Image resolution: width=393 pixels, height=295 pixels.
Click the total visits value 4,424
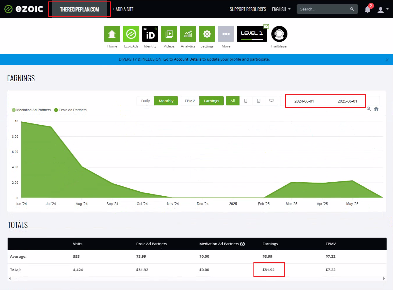[78, 270]
